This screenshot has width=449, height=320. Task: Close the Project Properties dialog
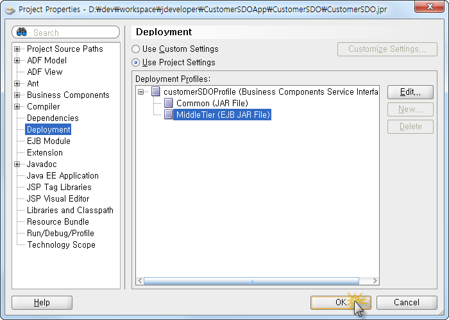(x=429, y=6)
